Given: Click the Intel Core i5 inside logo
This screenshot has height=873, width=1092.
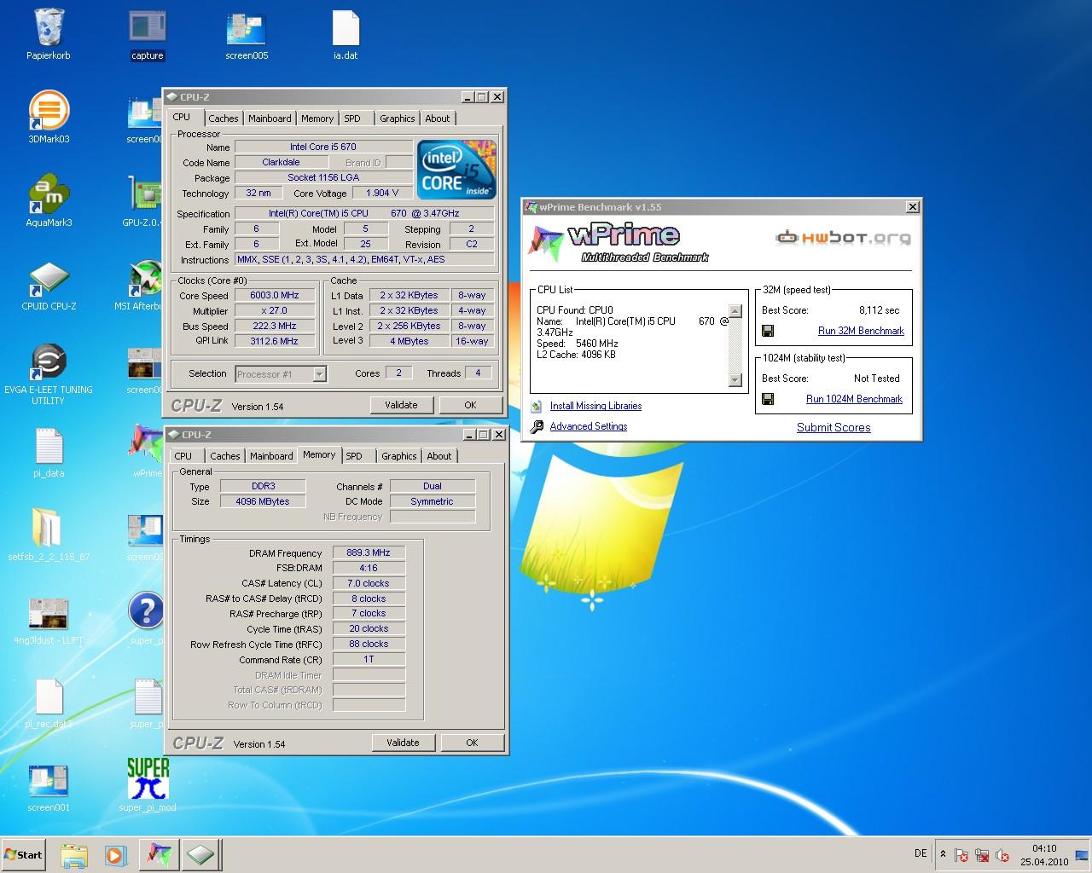Looking at the screenshot, I should 456,170.
